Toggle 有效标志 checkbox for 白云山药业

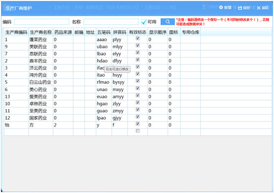point(137,81)
